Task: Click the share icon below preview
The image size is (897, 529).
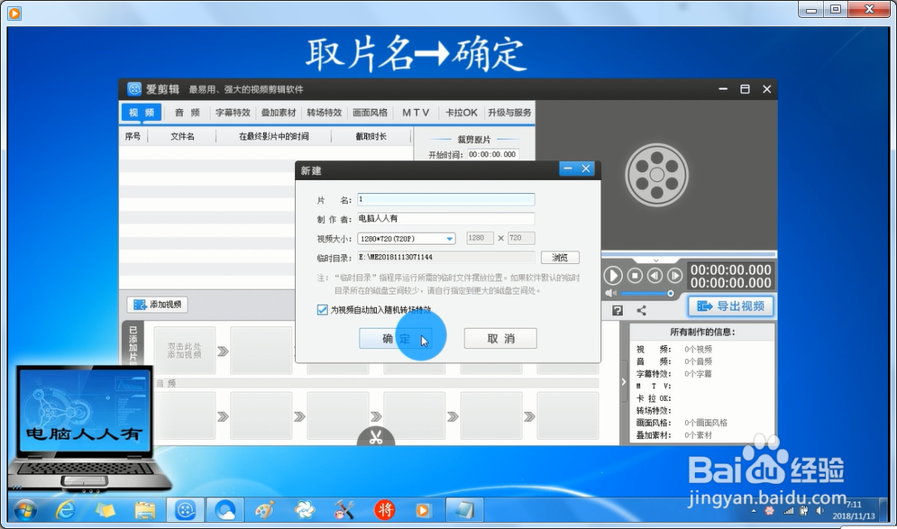Action: click(641, 311)
